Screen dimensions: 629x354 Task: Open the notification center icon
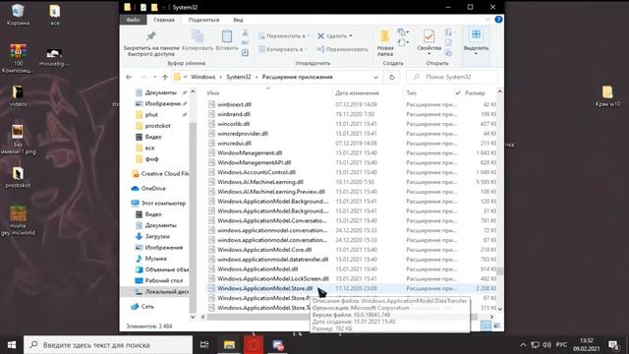[613, 345]
